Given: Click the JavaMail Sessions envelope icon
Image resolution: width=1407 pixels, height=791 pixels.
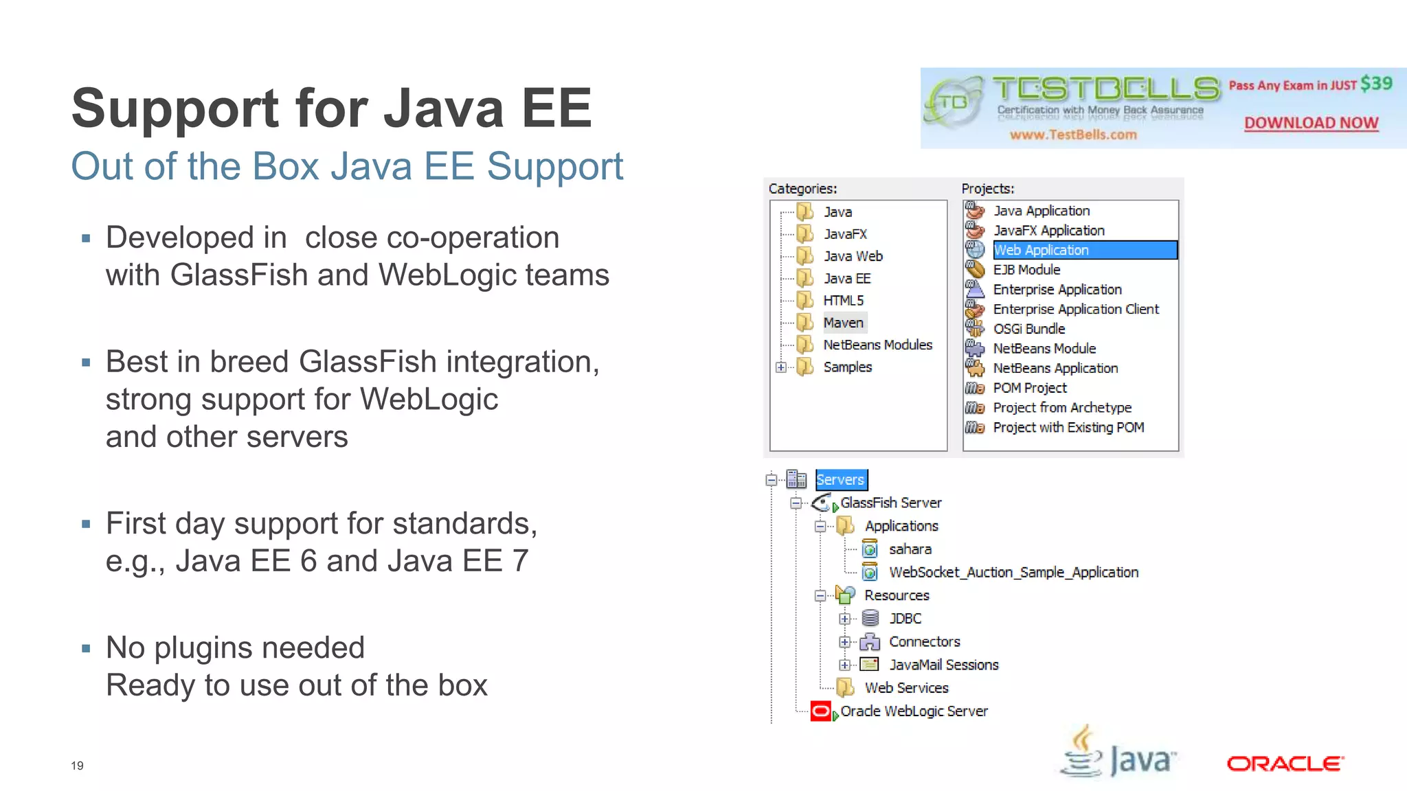Looking at the screenshot, I should pyautogui.click(x=870, y=664).
